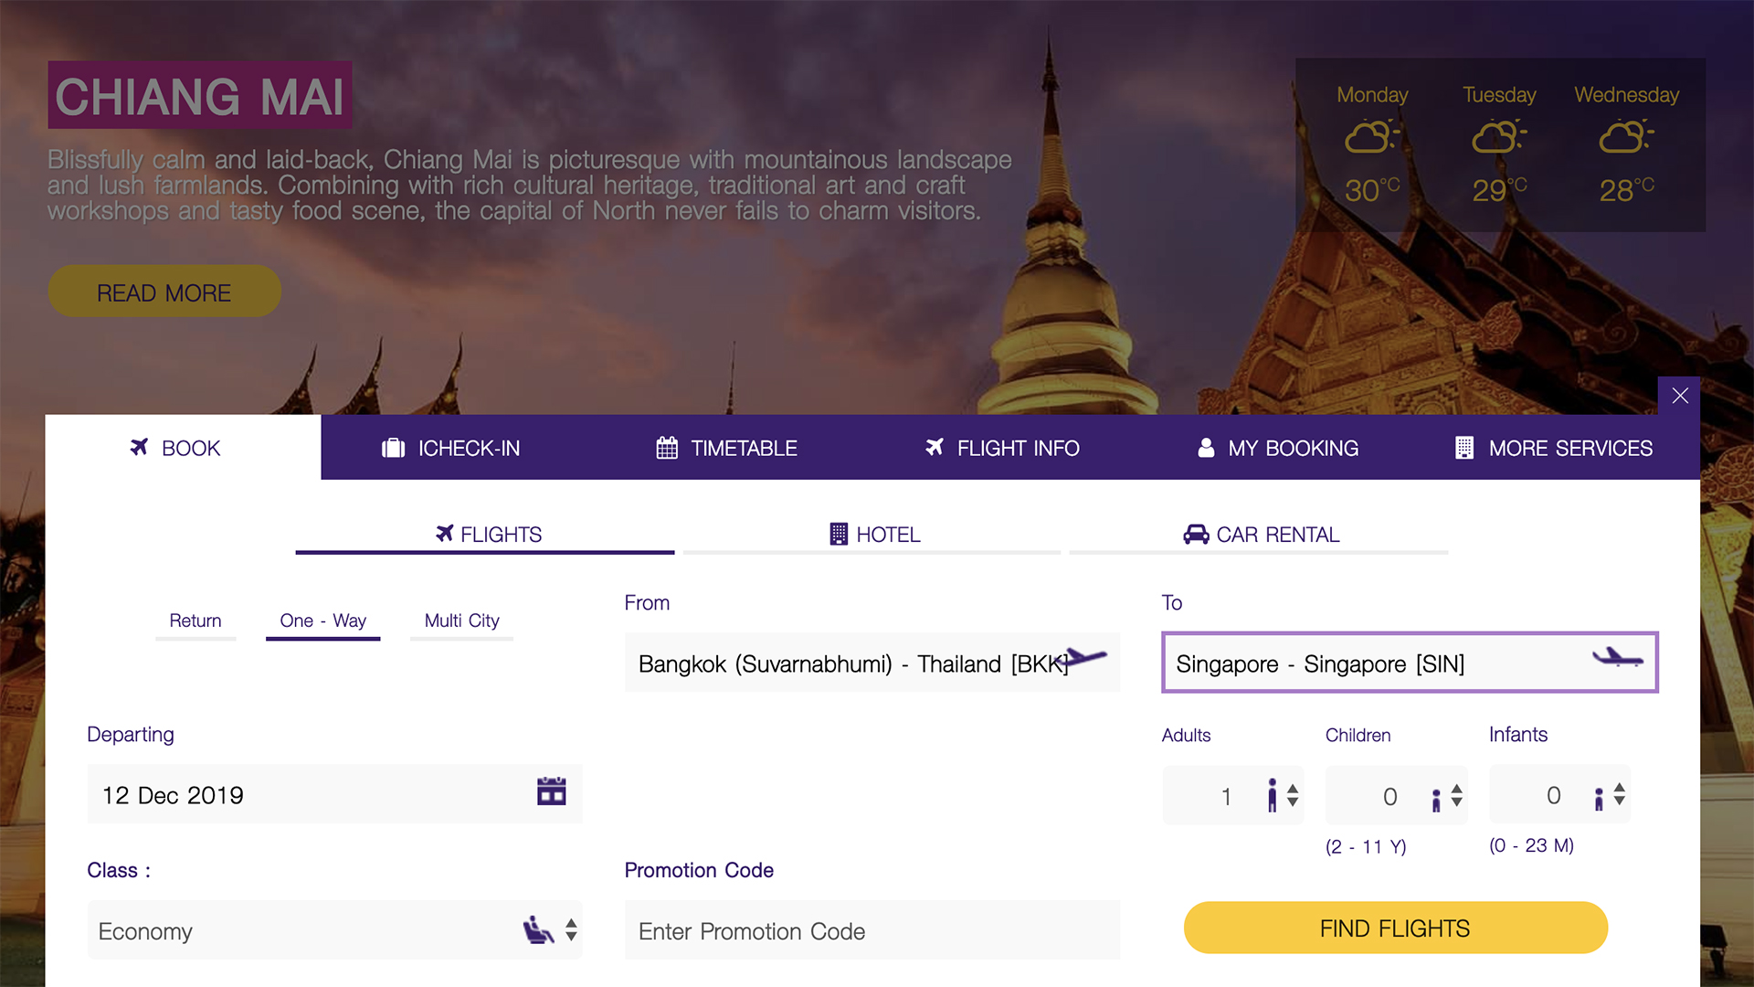Click the suitcase icon on ICHECK-IN tab

[x=393, y=448]
